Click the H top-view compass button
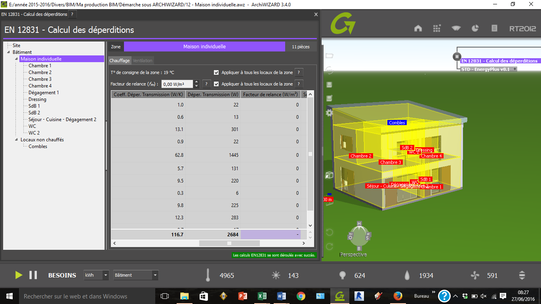 (359, 224)
